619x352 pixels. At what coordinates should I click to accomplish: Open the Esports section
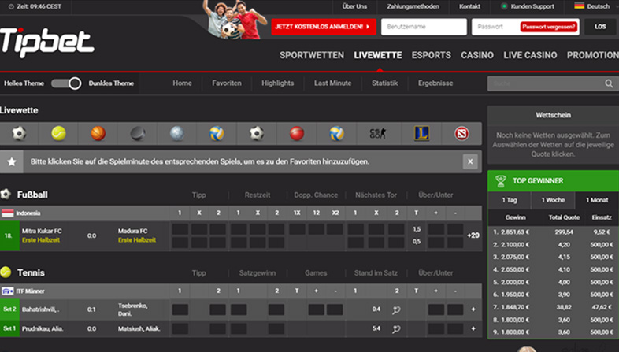(431, 55)
